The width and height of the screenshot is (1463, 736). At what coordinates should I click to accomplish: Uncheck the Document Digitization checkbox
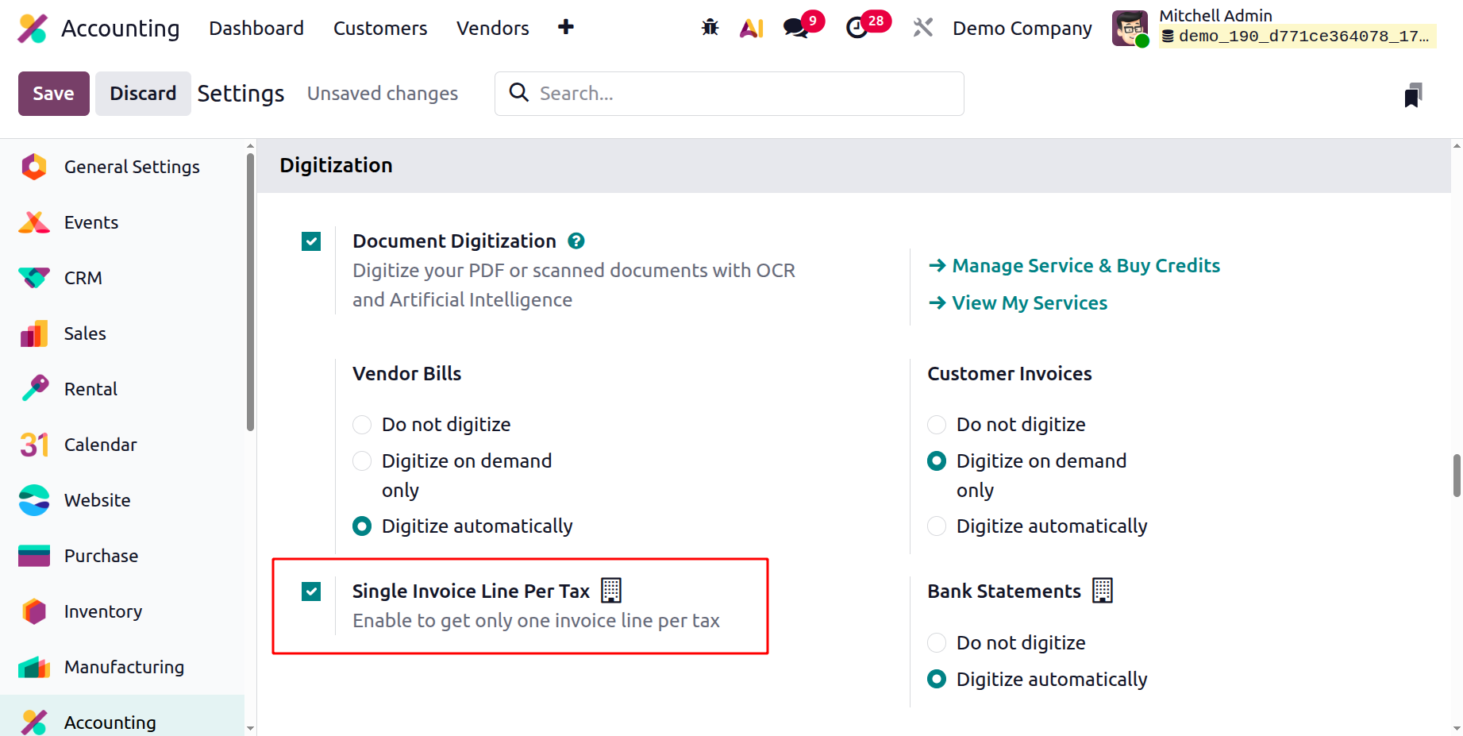point(311,241)
